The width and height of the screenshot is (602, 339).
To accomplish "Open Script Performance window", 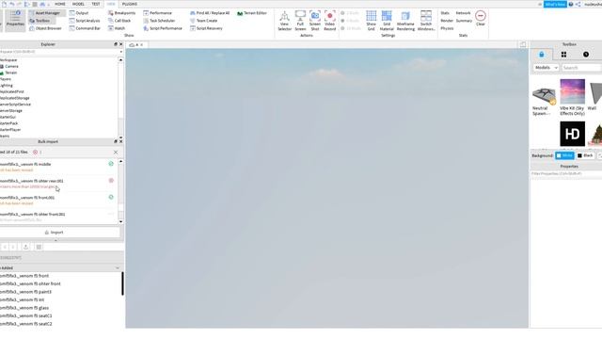I will click(163, 28).
